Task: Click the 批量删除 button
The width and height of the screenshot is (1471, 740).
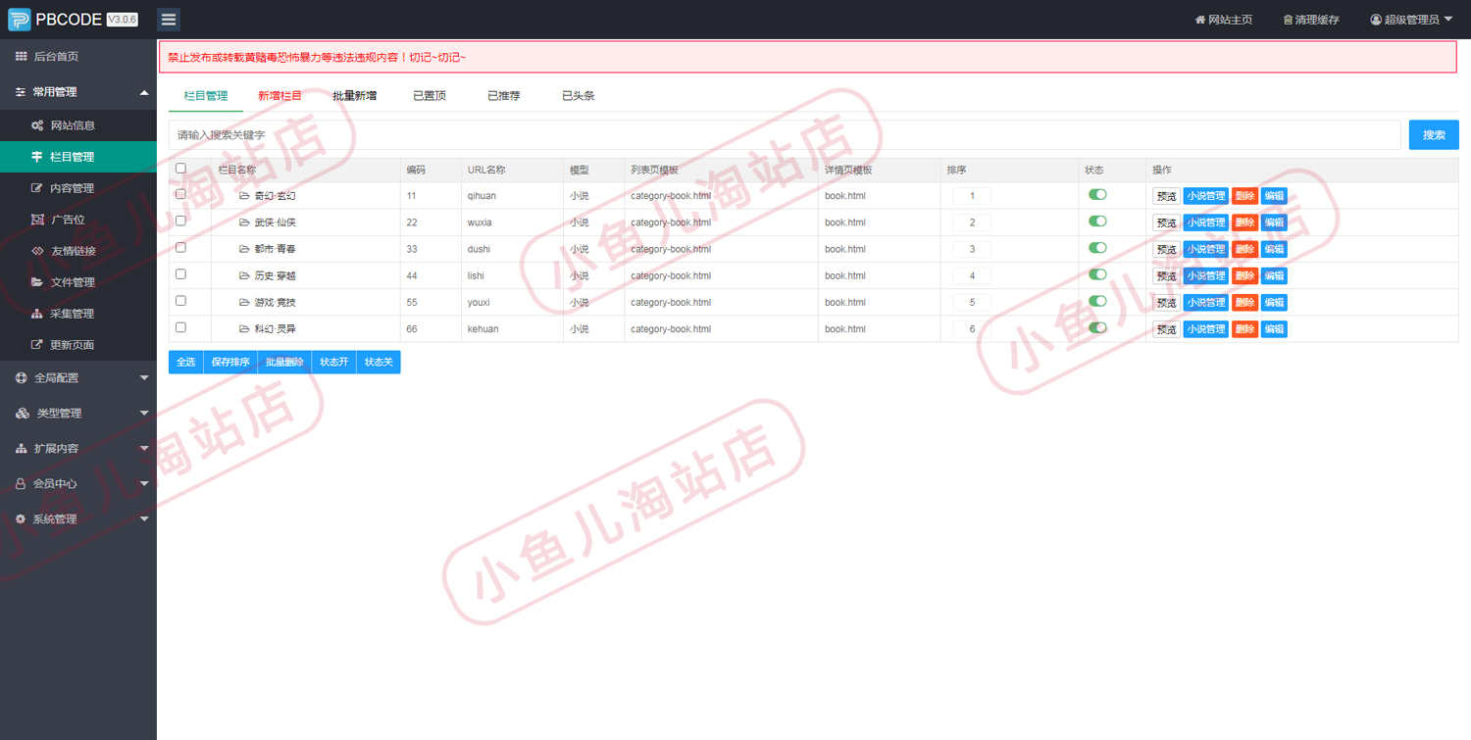Action: point(284,362)
